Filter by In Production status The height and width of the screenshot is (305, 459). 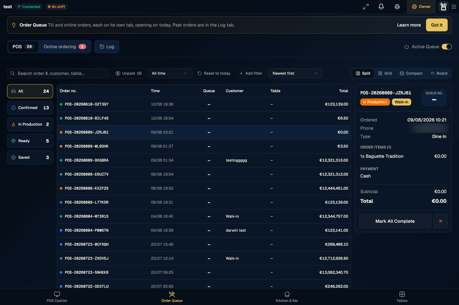30,124
